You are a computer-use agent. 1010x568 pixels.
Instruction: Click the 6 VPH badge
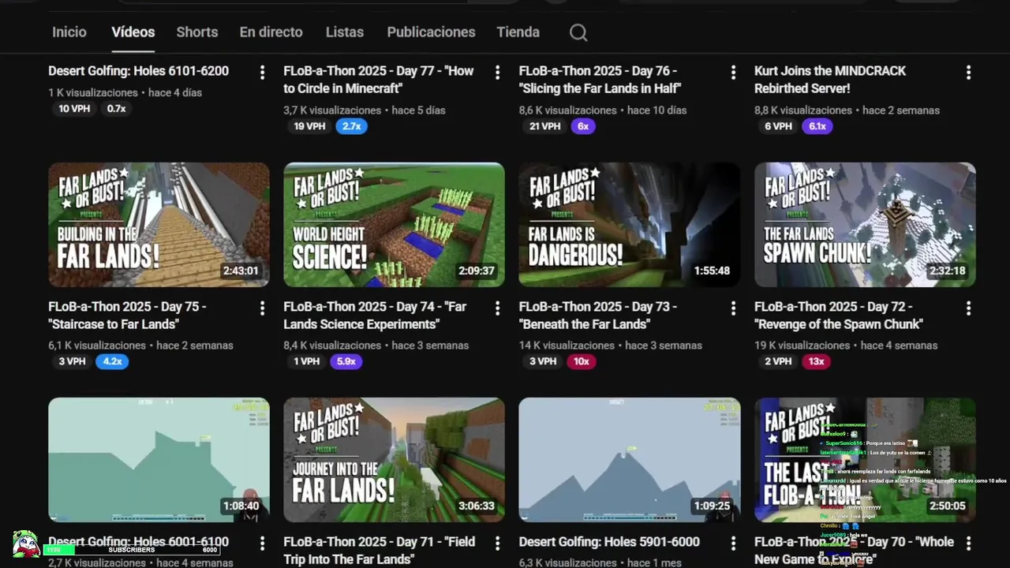tap(778, 126)
